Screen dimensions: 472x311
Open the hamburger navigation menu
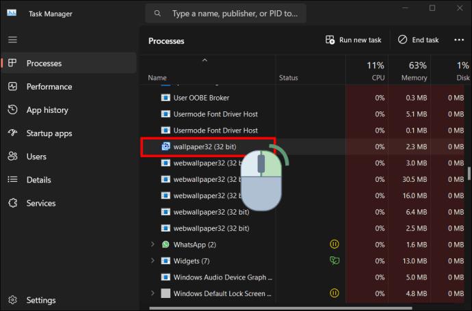[12, 40]
